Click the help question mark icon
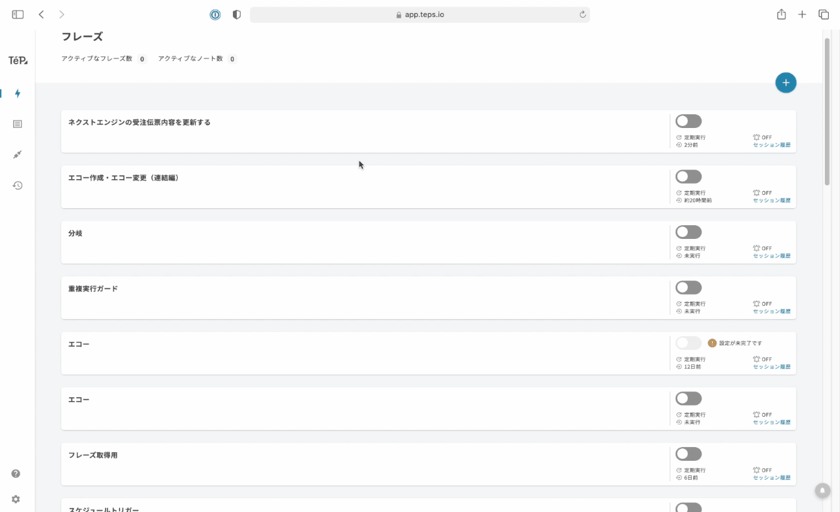840x512 pixels. pos(16,473)
